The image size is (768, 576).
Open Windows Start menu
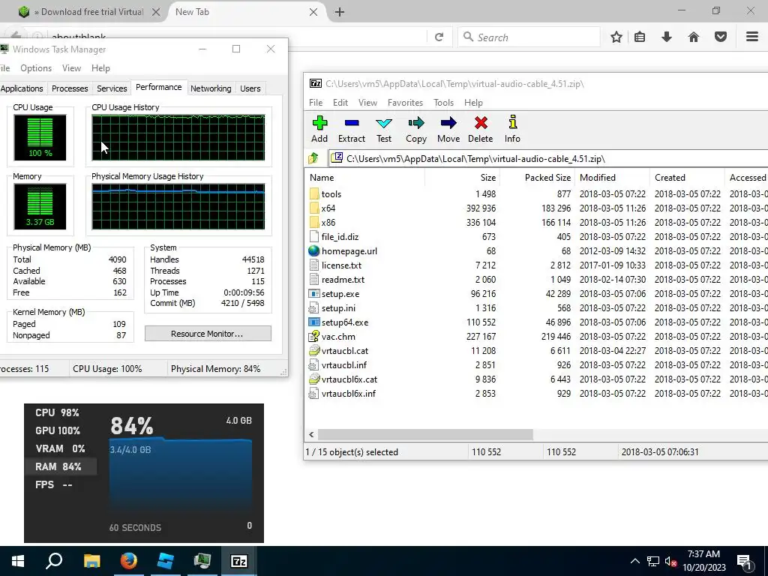click(x=18, y=561)
